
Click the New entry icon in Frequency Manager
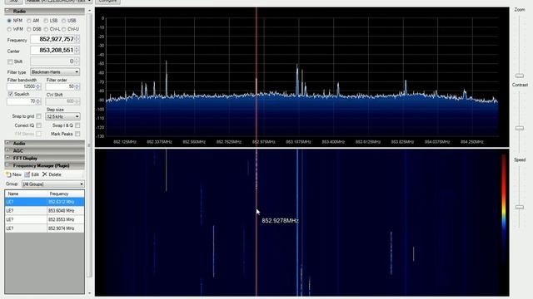coord(8,174)
